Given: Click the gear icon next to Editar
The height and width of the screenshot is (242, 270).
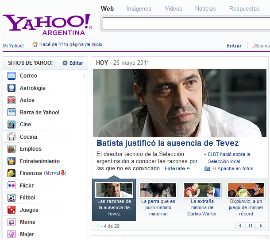Looking at the screenshot, I should [65, 63].
